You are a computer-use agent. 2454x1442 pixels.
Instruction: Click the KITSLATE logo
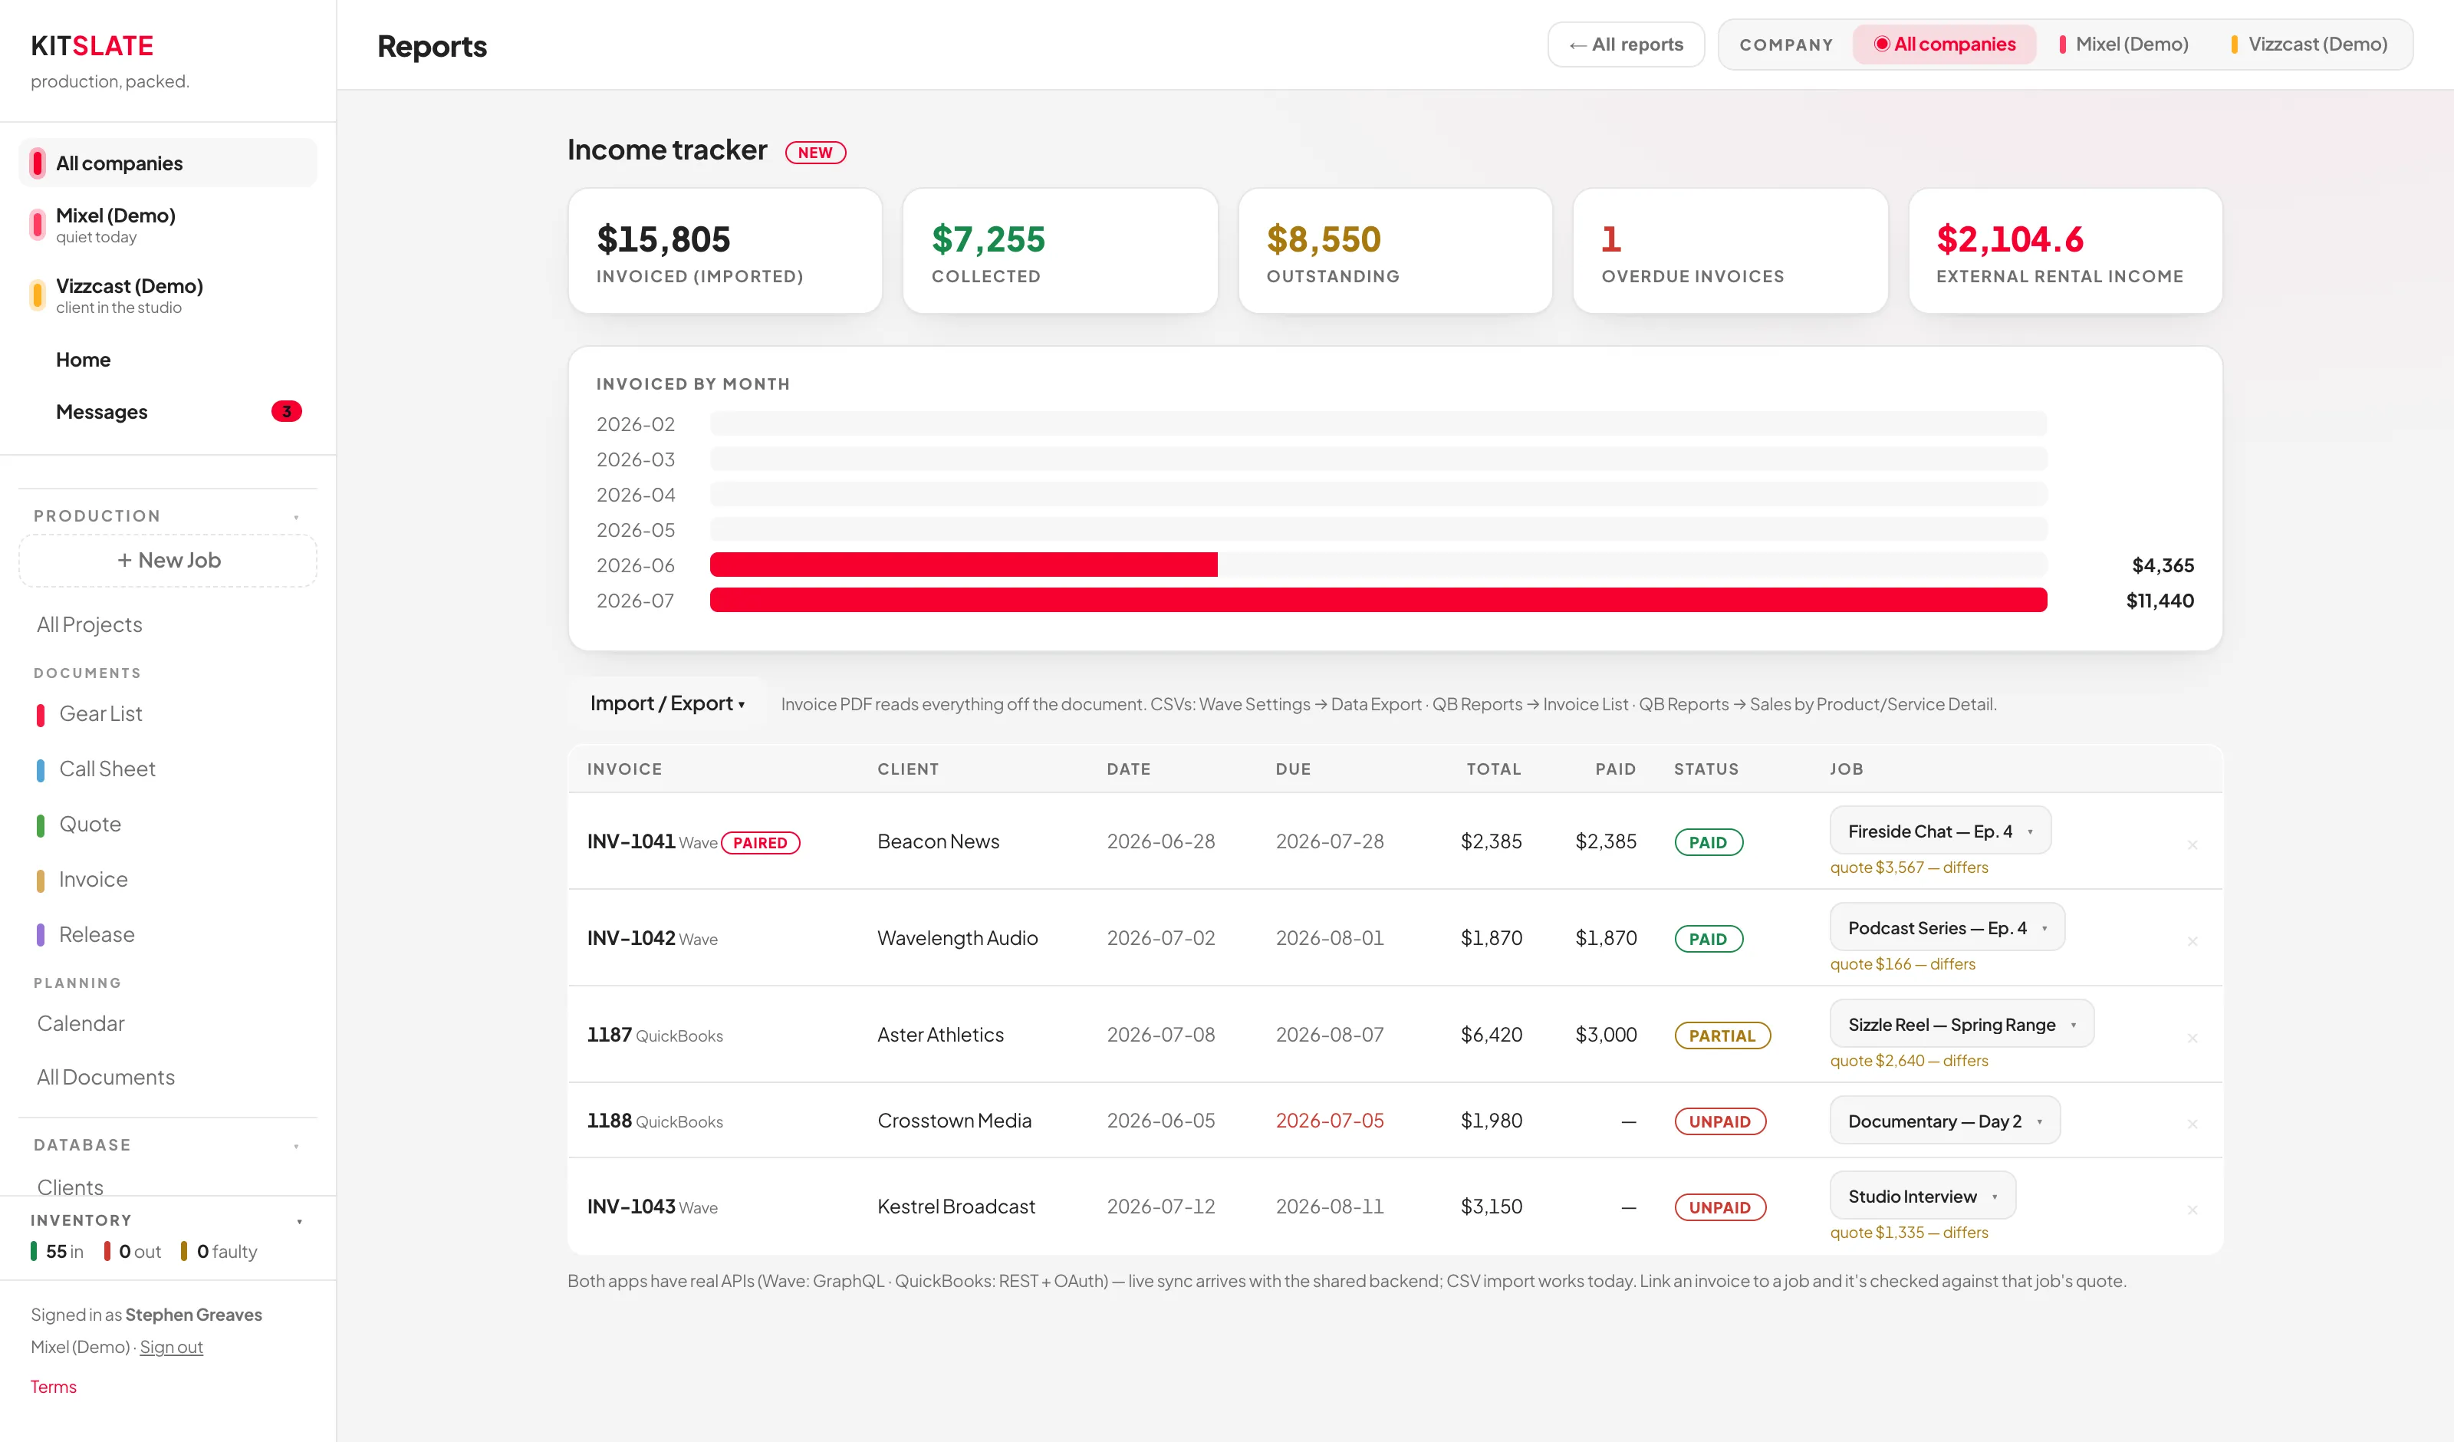91,46
